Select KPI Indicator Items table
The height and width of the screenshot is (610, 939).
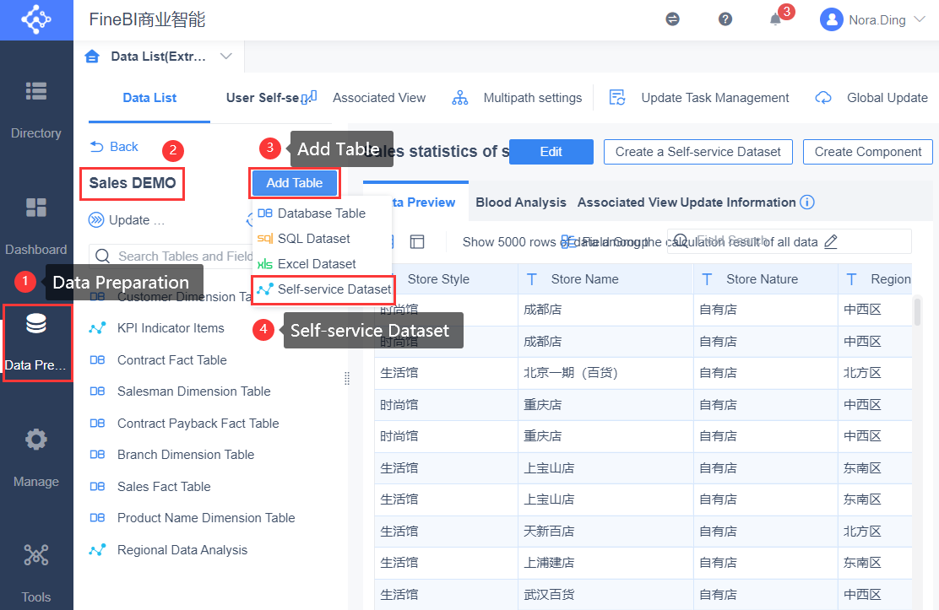point(171,328)
